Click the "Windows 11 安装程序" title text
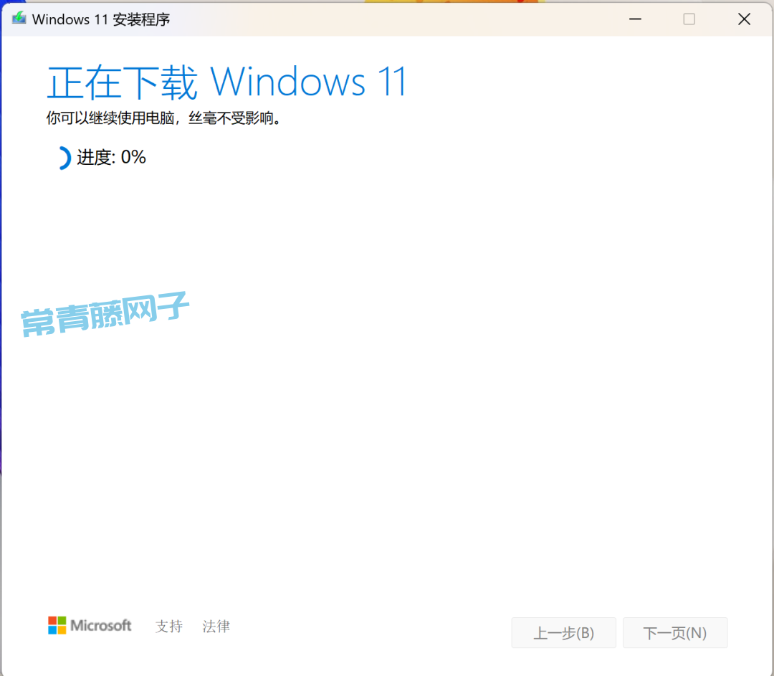This screenshot has height=676, width=774. click(101, 19)
